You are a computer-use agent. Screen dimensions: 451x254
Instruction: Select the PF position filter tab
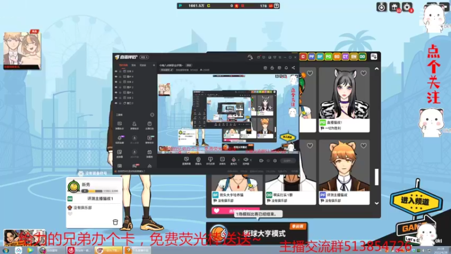312,57
